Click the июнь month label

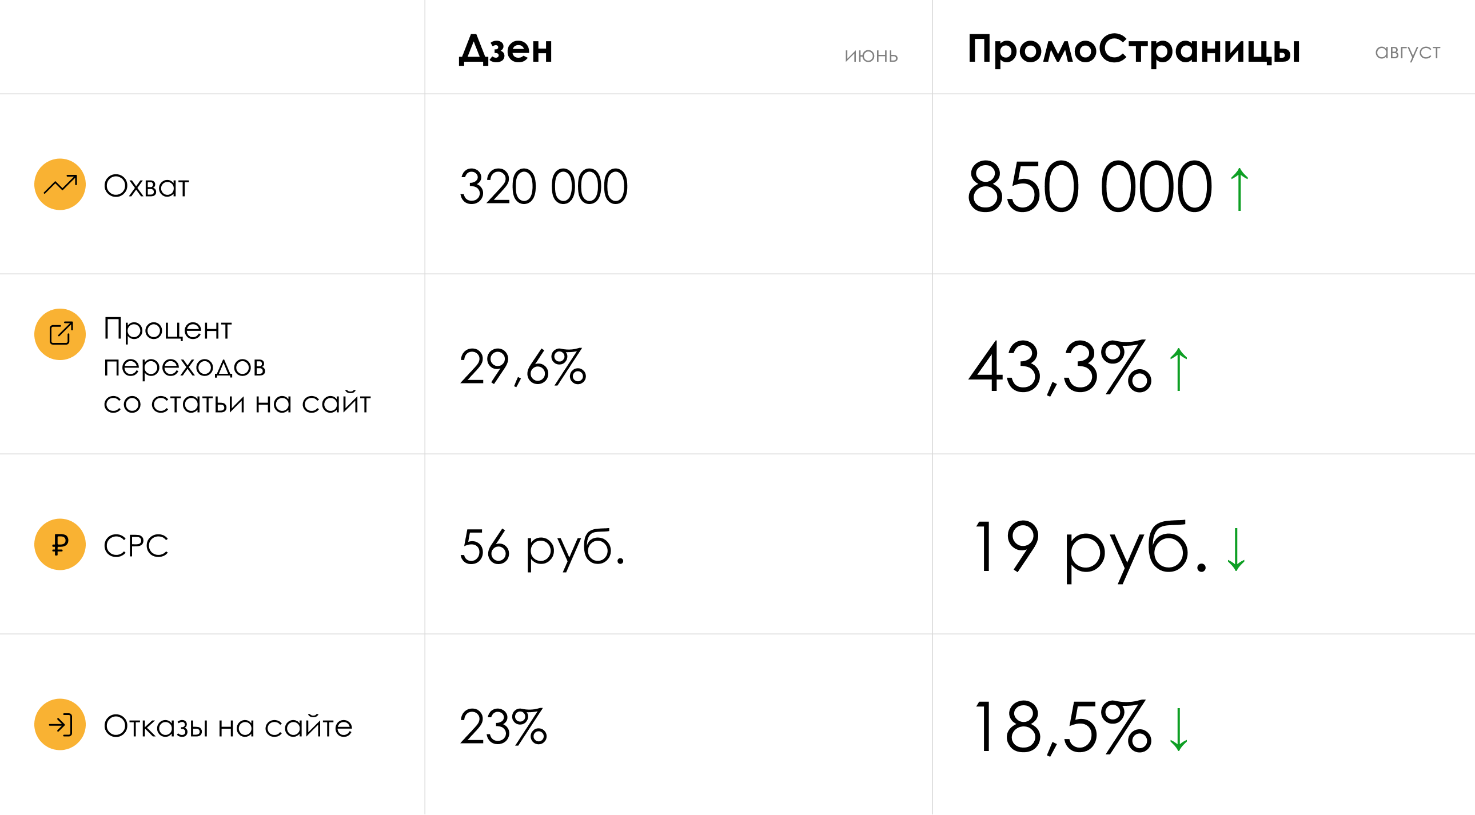pos(871,55)
